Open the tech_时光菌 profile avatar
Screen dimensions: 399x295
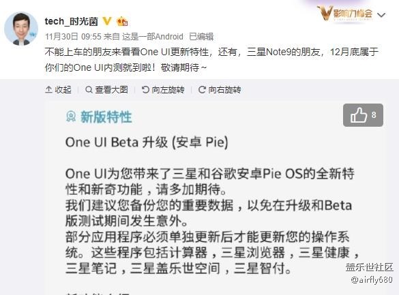click(21, 29)
